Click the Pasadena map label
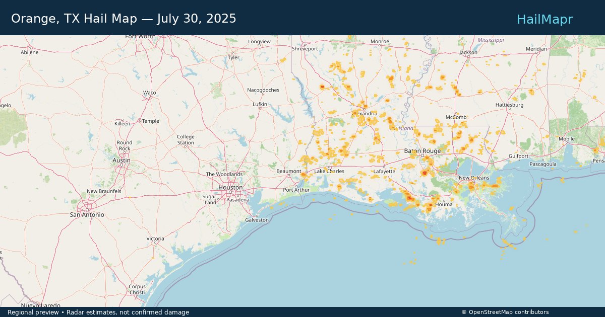The width and height of the screenshot is (605, 317). (x=237, y=200)
